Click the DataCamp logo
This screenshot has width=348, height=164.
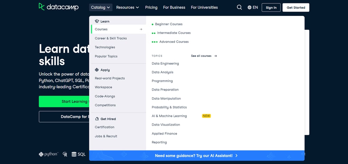click(x=58, y=7)
